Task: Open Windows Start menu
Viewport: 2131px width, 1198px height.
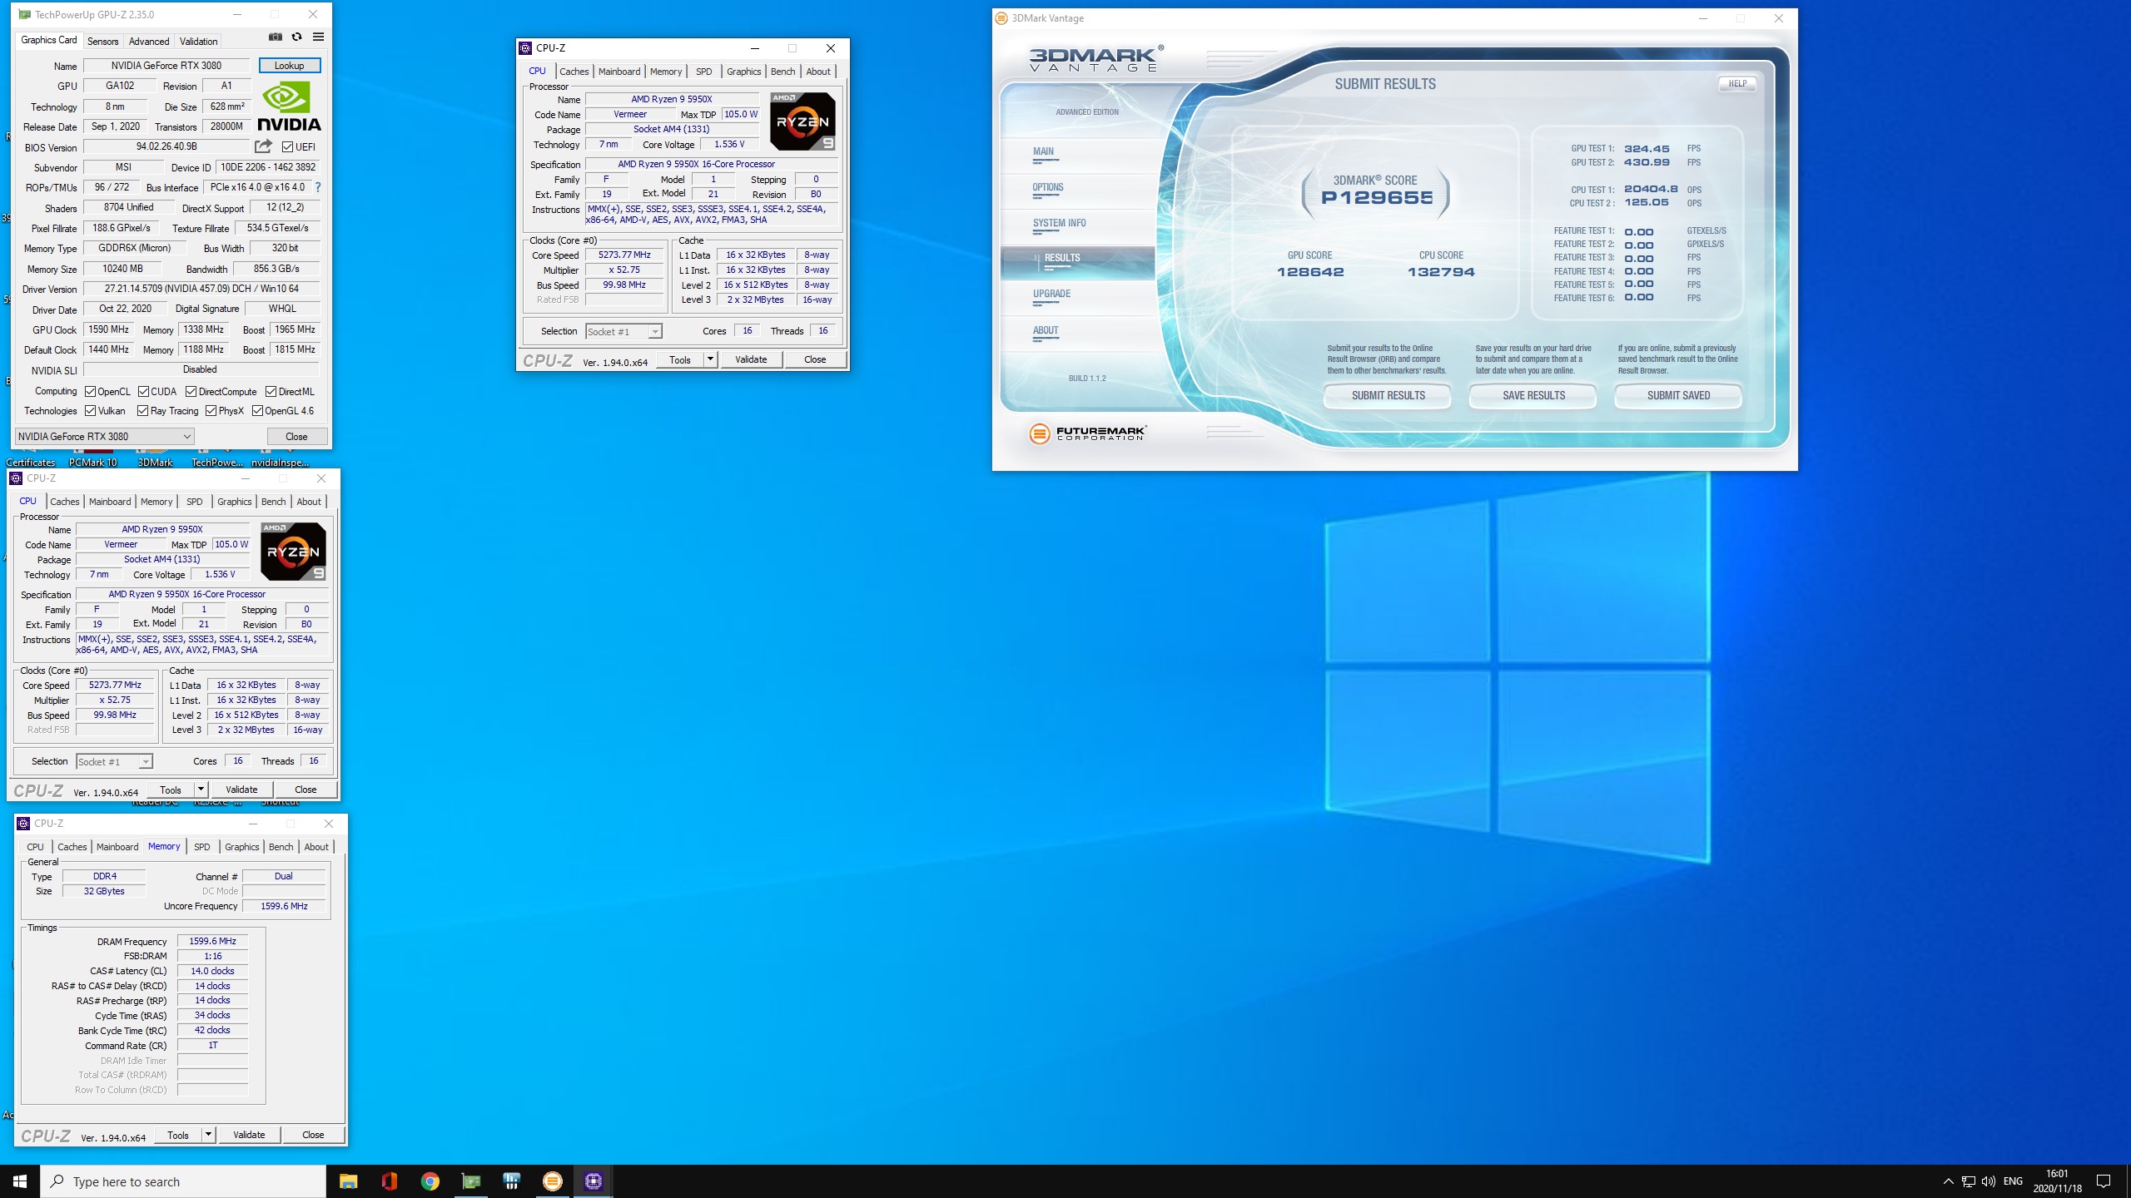Action: click(20, 1181)
